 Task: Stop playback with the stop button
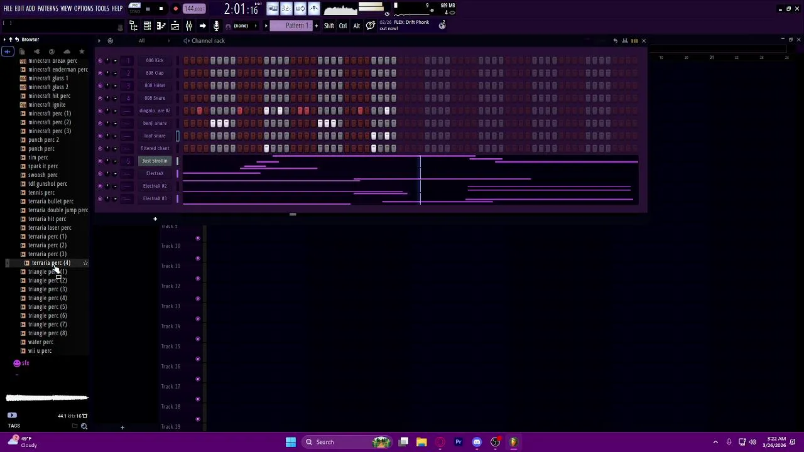(x=161, y=9)
